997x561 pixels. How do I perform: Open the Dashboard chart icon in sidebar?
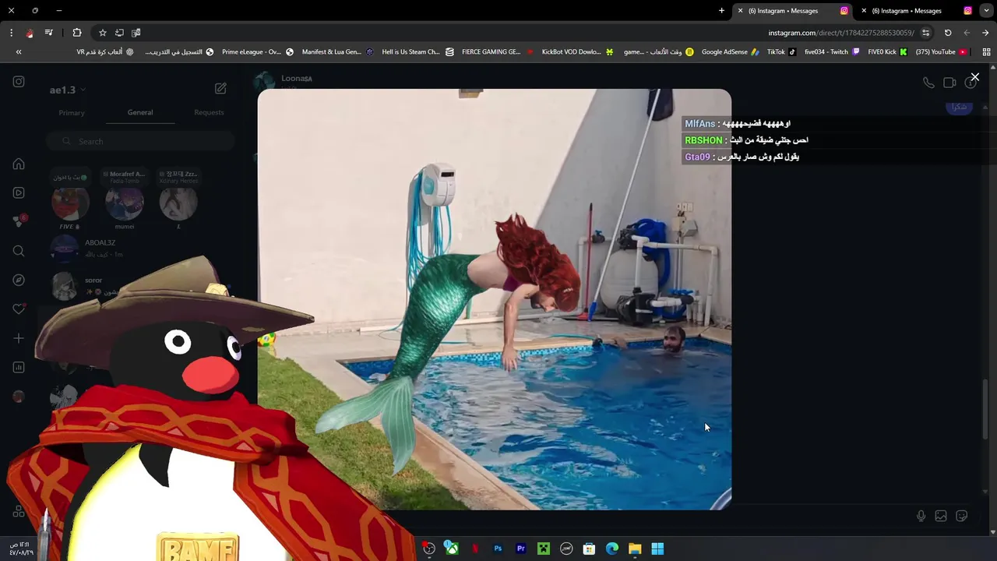19,367
